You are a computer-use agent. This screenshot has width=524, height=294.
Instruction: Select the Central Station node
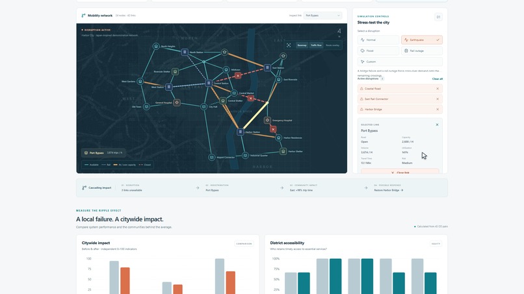[x=209, y=83]
